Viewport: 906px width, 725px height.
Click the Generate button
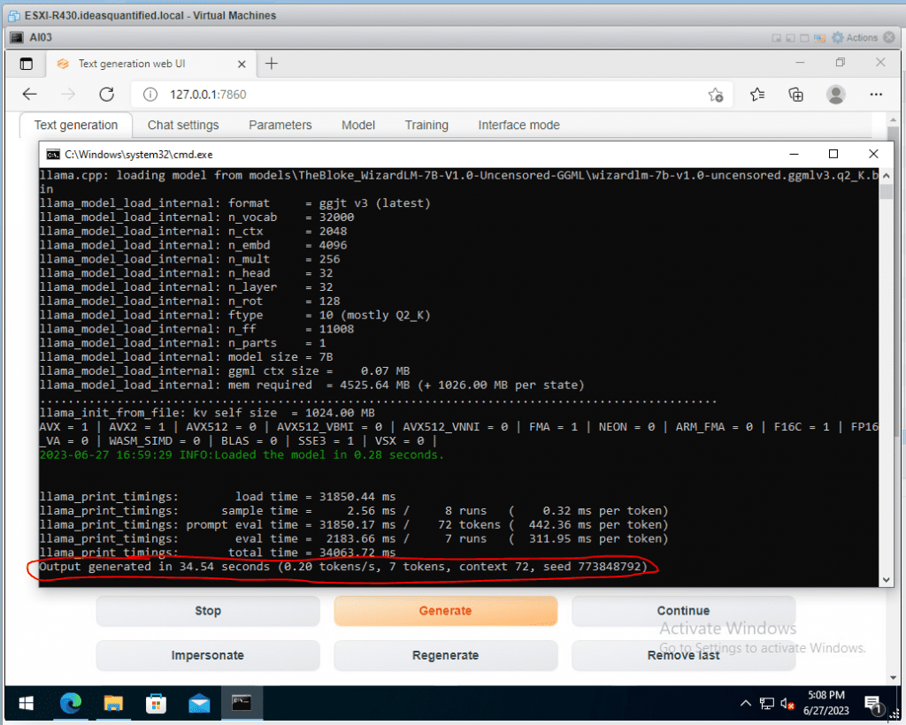coord(446,611)
